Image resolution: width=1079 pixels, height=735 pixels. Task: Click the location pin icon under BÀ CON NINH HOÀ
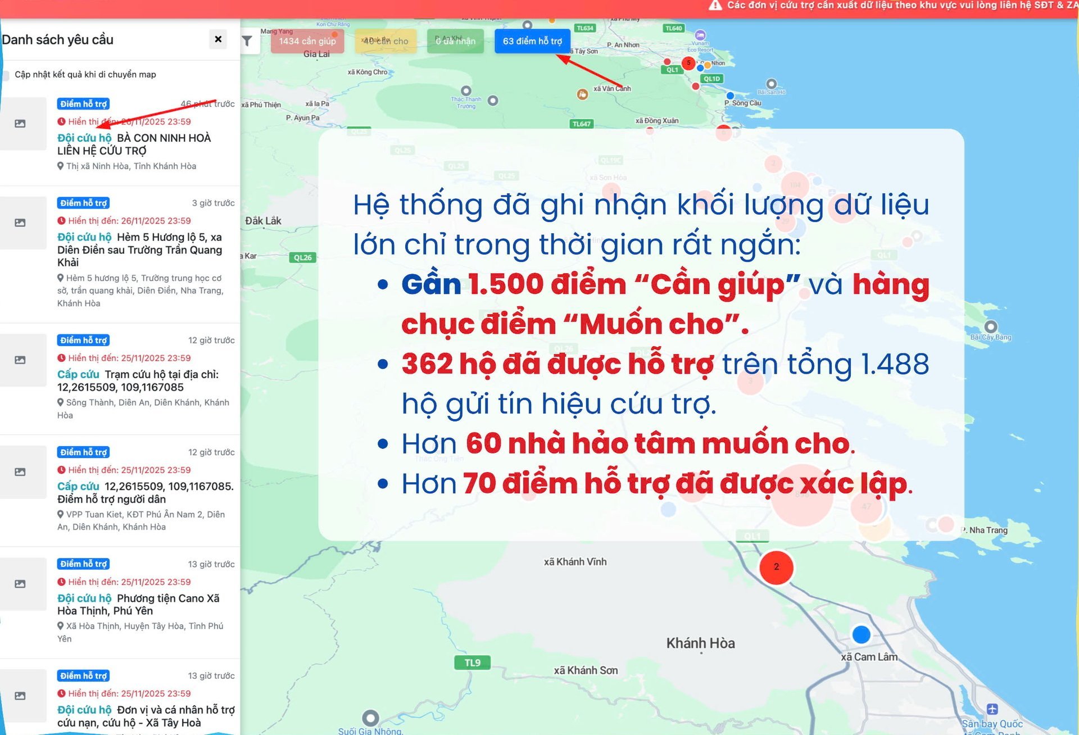coord(60,166)
